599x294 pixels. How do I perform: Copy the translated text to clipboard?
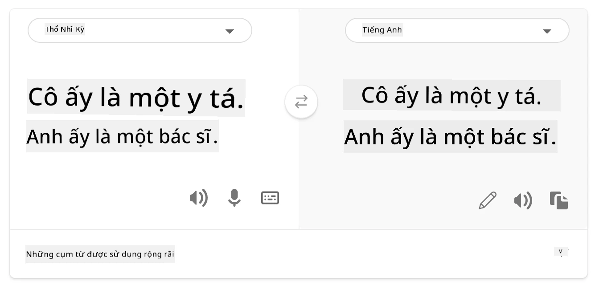(x=559, y=200)
